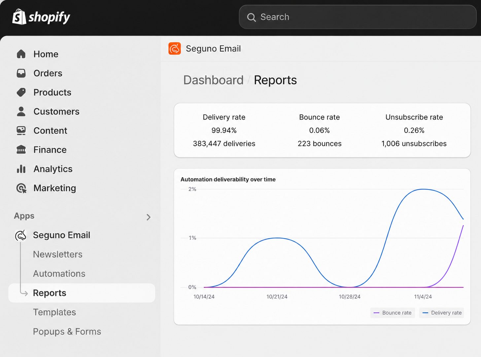Click the 10/28/24 axis label
The width and height of the screenshot is (481, 357).
point(350,297)
